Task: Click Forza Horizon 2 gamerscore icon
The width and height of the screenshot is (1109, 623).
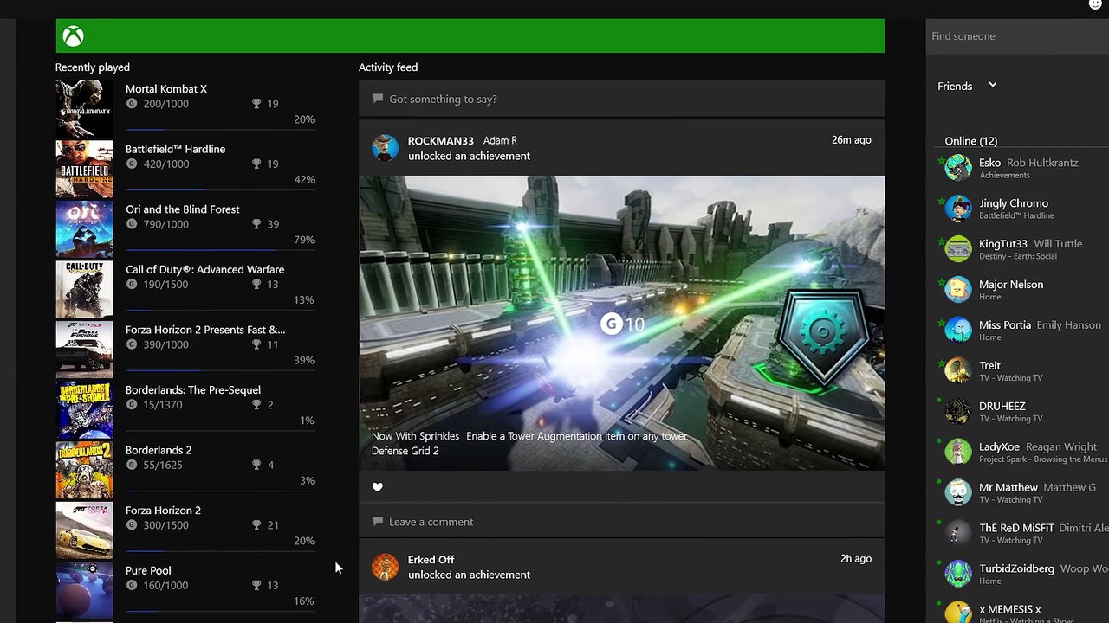Action: tap(132, 525)
